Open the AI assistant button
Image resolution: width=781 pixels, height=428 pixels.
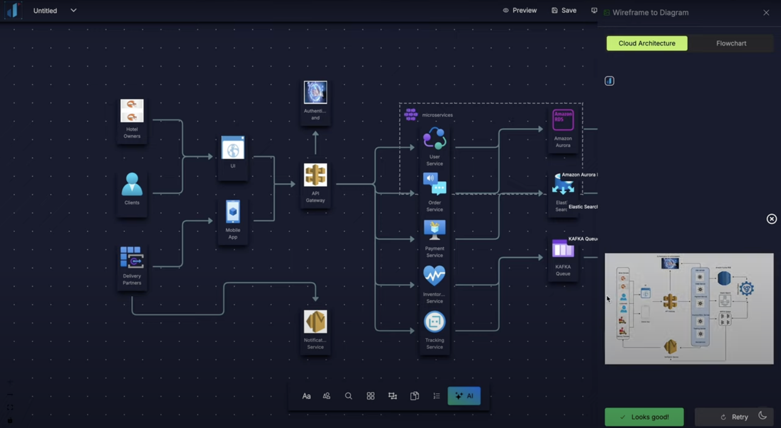pos(464,396)
